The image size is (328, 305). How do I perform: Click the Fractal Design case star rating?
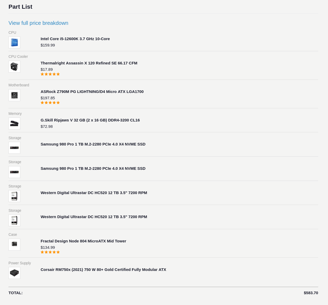pyautogui.click(x=50, y=252)
